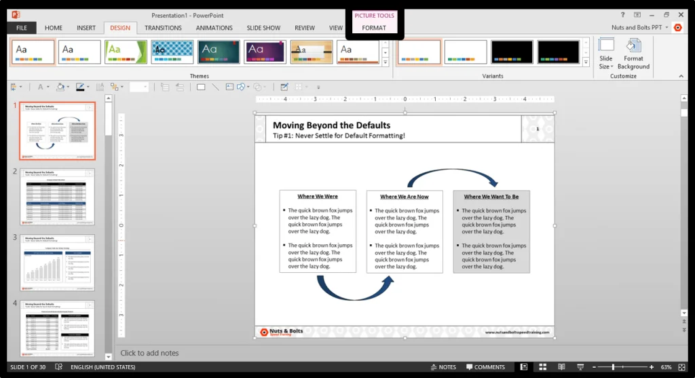Click the 'Click to add notes' area
This screenshot has height=378, width=695.
[149, 353]
